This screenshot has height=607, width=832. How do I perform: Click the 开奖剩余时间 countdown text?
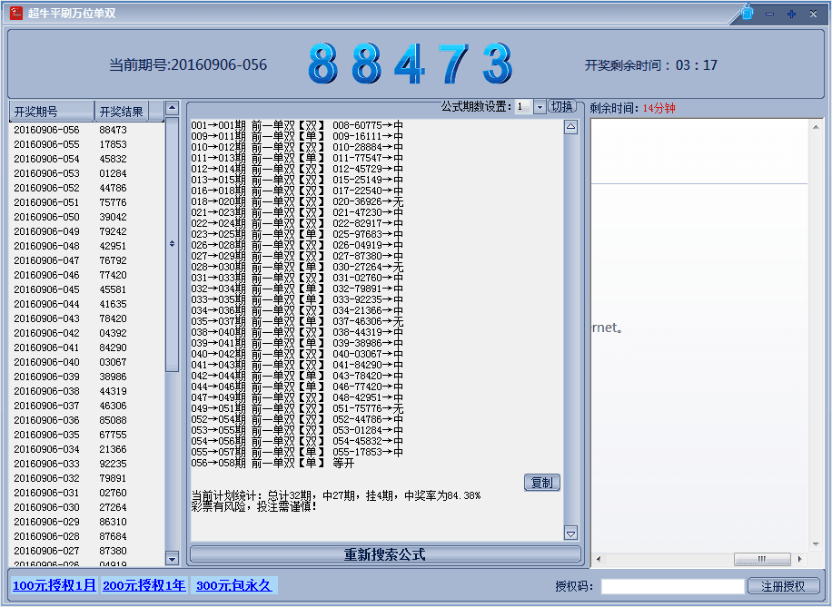[651, 65]
